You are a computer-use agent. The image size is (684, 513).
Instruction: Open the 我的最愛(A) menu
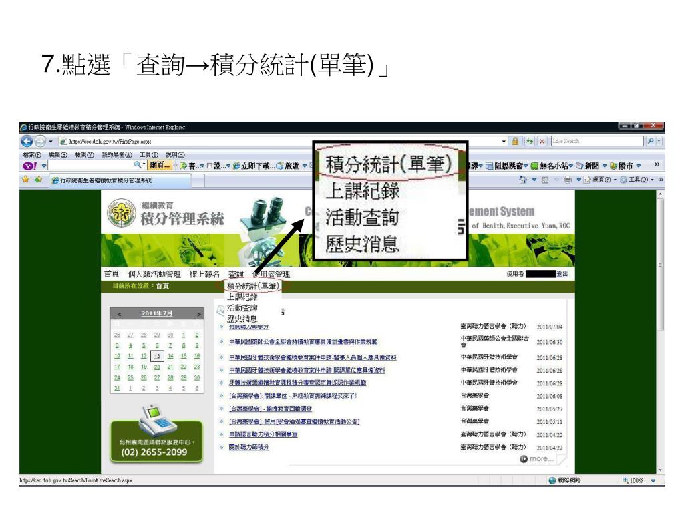[x=116, y=155]
